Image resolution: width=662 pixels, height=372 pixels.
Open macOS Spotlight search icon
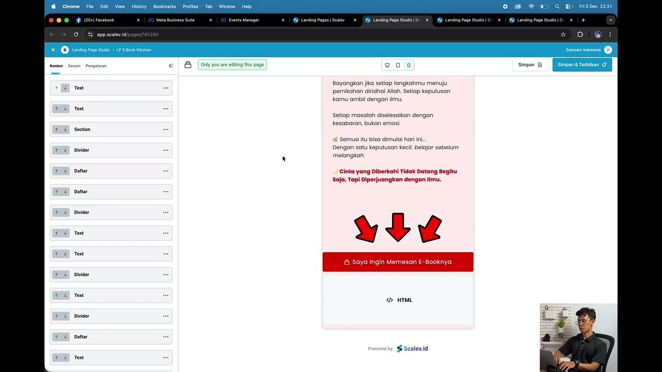pos(557,7)
